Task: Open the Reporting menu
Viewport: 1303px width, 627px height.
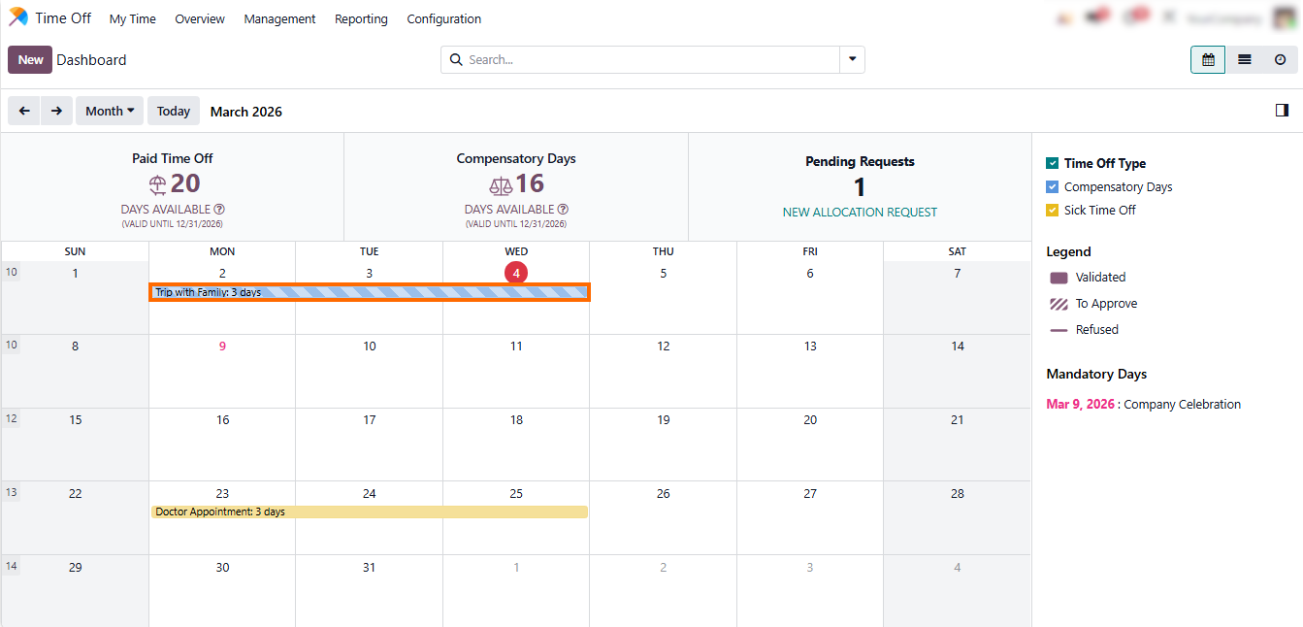Action: [361, 19]
